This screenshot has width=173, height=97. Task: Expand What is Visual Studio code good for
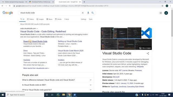57,90
